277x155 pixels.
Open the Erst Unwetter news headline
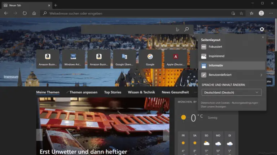click(x=83, y=152)
